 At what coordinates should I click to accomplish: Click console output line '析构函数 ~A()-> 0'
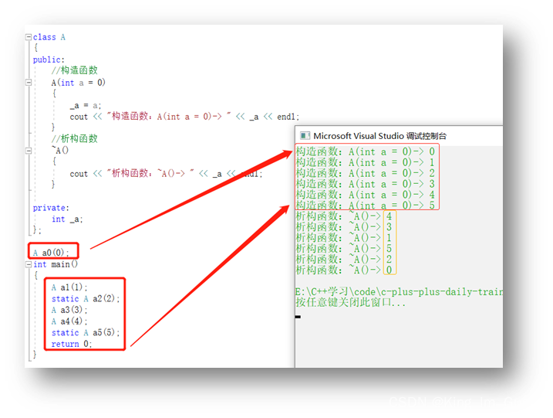(344, 270)
